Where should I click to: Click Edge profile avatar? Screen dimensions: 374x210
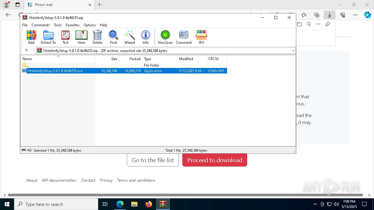click(6, 5)
